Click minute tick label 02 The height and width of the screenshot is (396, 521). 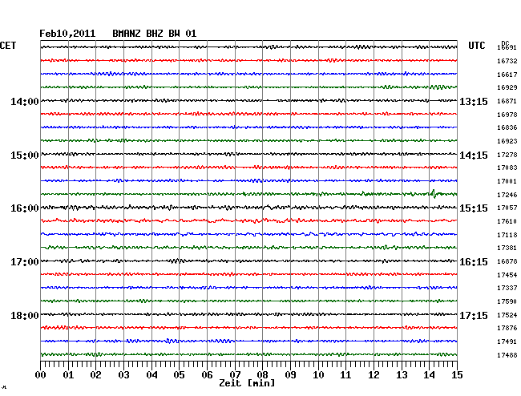(95, 375)
